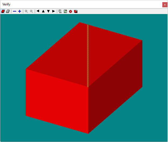Click the boxed X with dots icon
Image resolution: width=168 pixels, height=142 pixels.
[60, 11]
